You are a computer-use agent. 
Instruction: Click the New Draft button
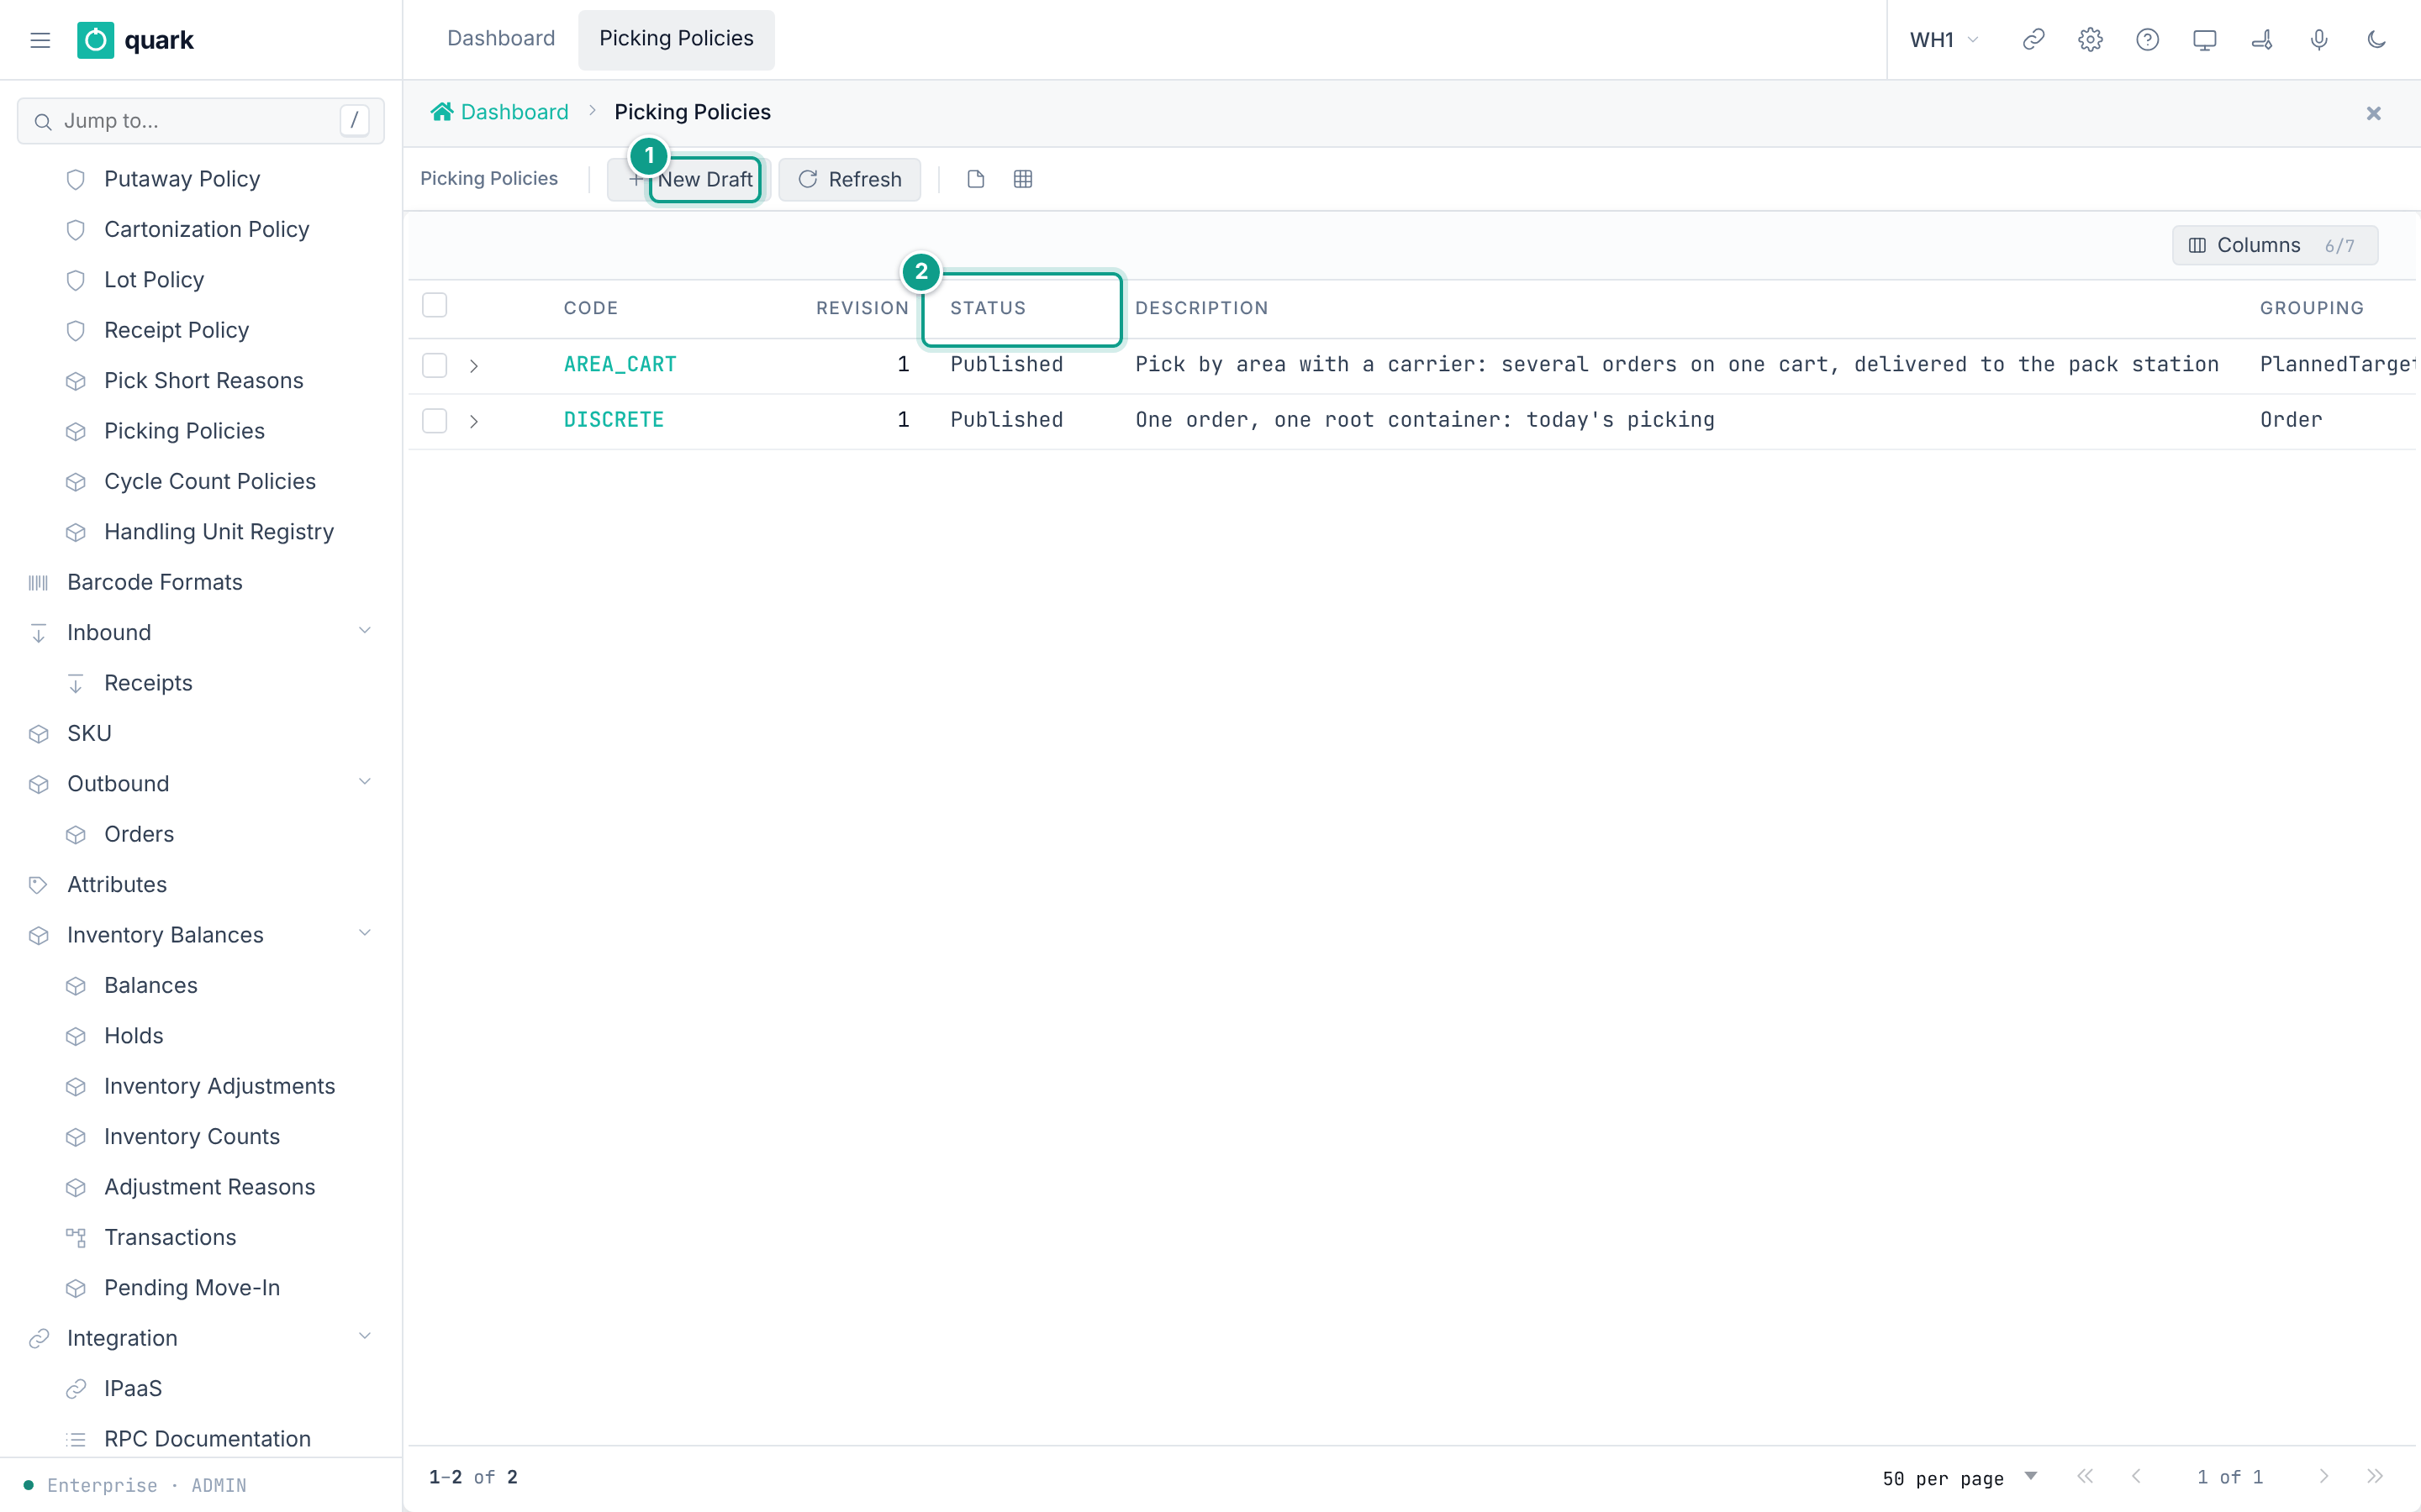pyautogui.click(x=690, y=179)
